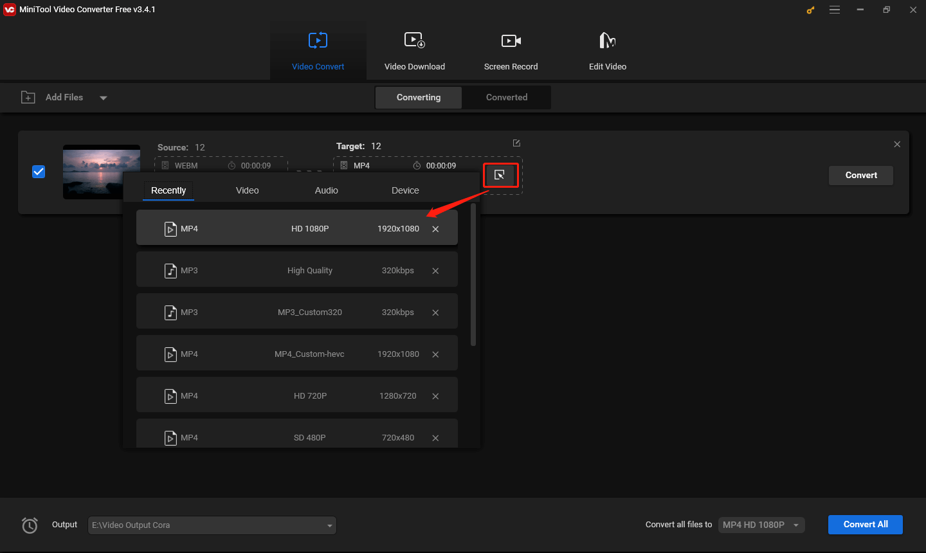Open the target format selector icon
Image resolution: width=926 pixels, height=553 pixels.
500,175
